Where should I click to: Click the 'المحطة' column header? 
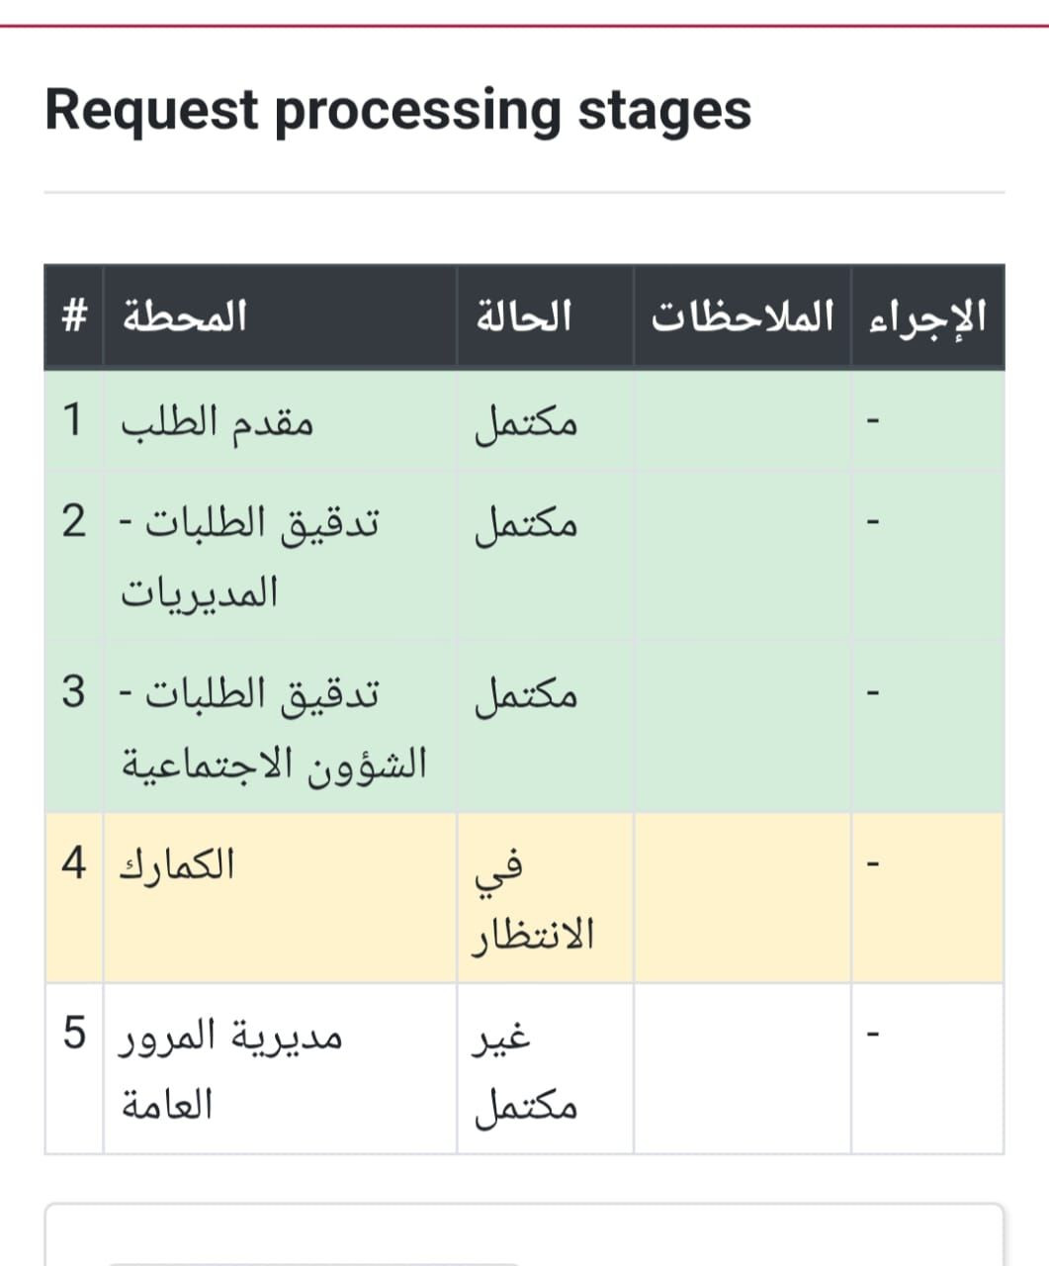(184, 316)
